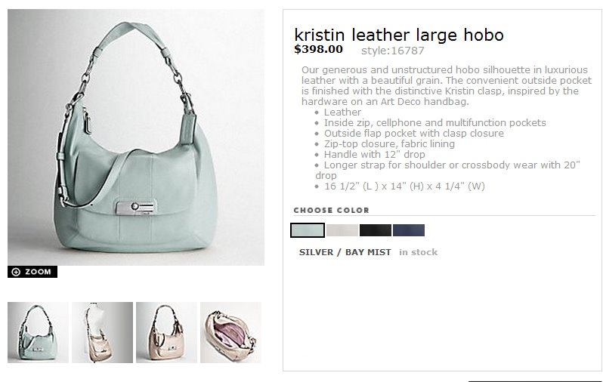
Task: Pick the black color swatch
Action: (x=376, y=230)
